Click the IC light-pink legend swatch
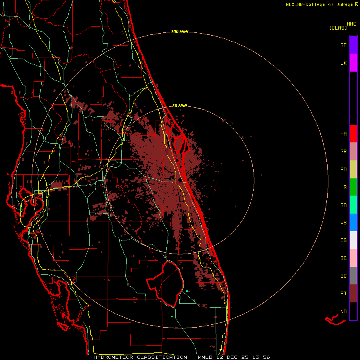This screenshot has width=360, height=360. 353,258
